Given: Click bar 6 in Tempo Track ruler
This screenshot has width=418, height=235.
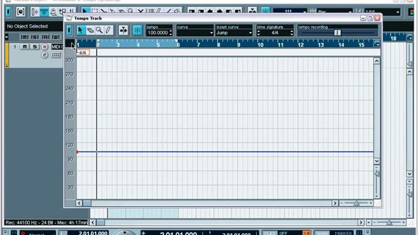Looking at the screenshot, I should 178,45.
